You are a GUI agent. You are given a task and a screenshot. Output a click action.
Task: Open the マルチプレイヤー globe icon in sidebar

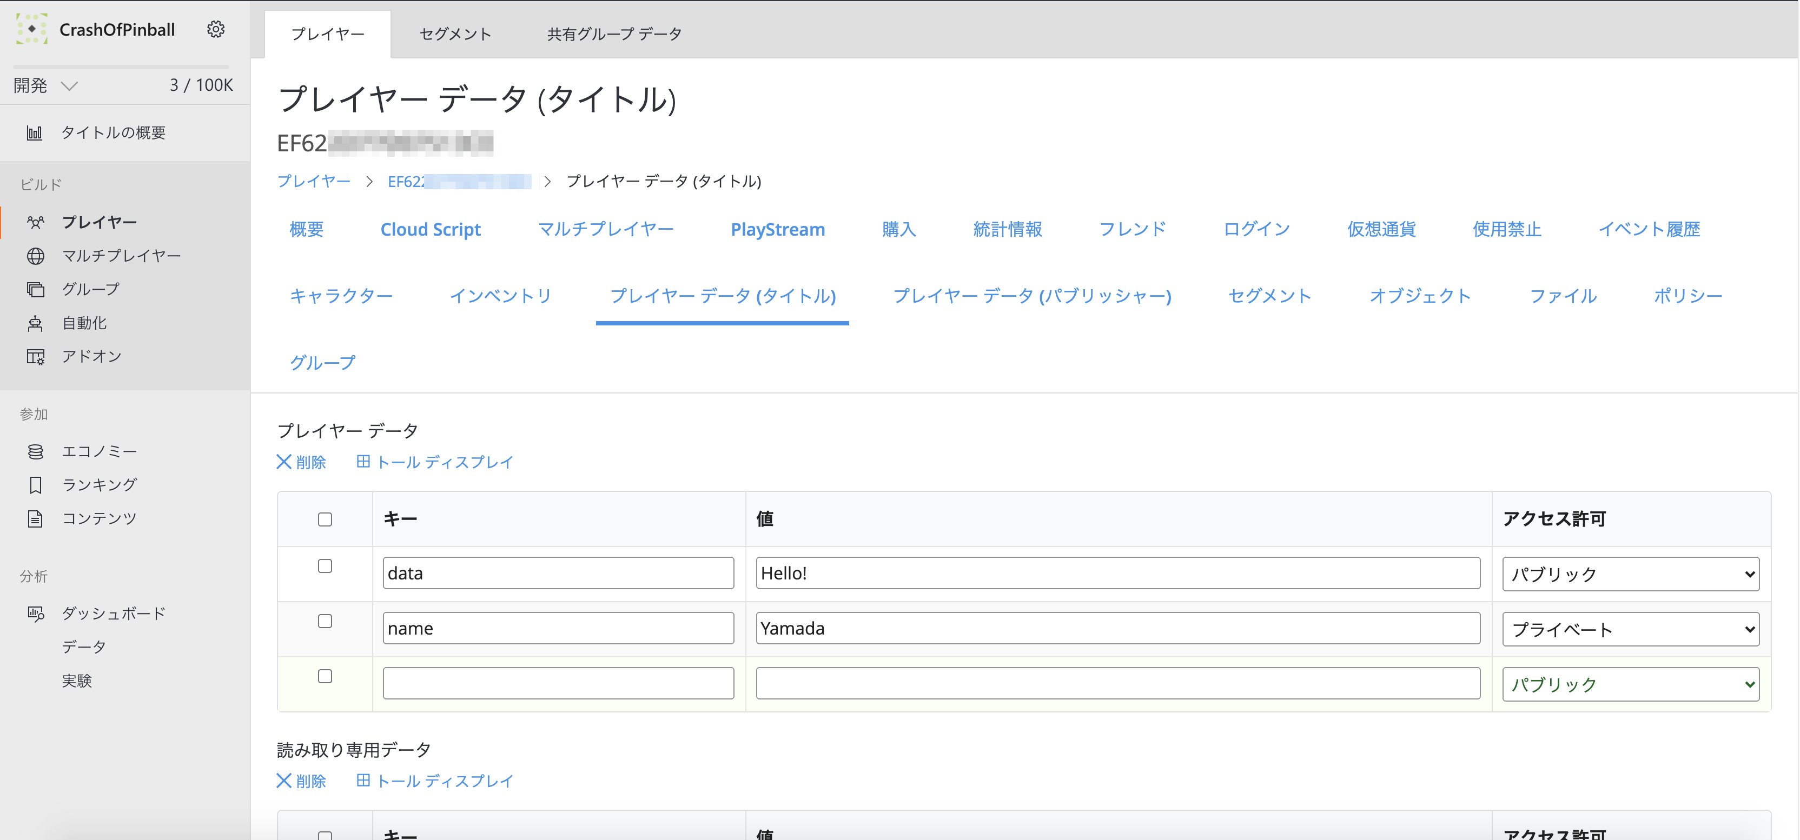[35, 256]
